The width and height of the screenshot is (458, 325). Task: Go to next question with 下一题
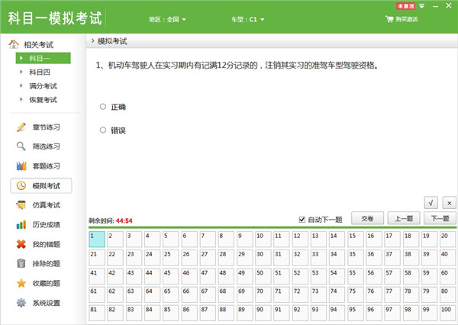point(440,219)
